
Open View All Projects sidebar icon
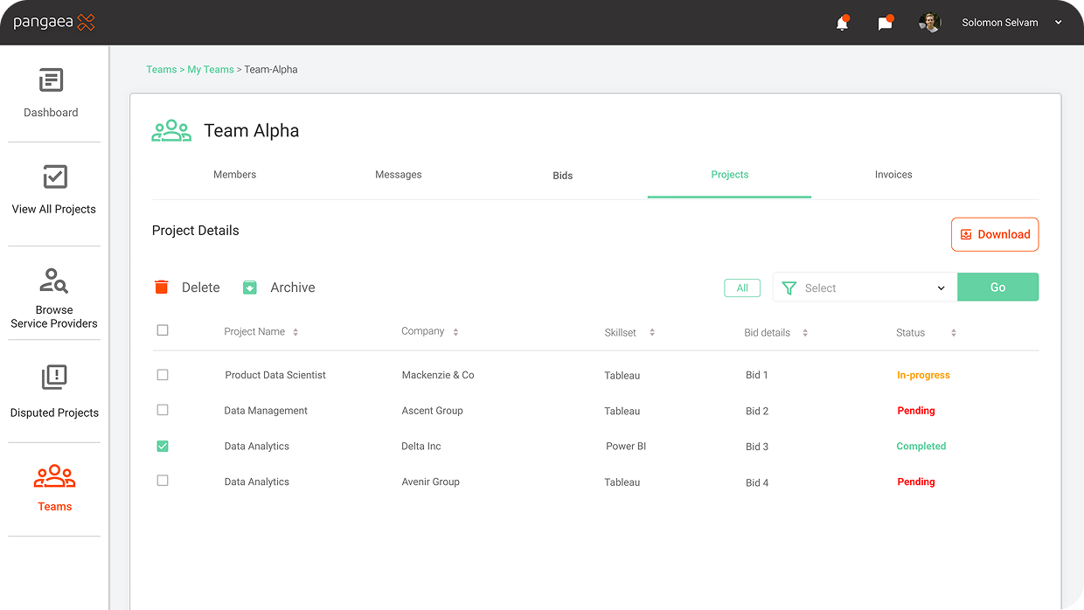54,177
